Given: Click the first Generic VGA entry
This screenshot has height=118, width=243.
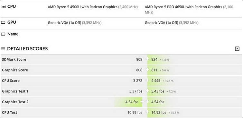Looking at the screenshot, I should [x=64, y=23].
